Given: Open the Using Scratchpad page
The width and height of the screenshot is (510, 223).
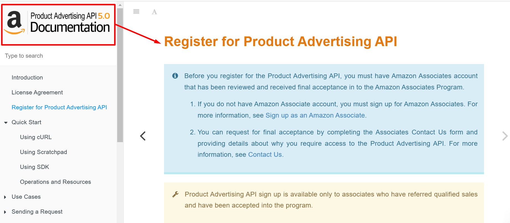Looking at the screenshot, I should pos(43,152).
